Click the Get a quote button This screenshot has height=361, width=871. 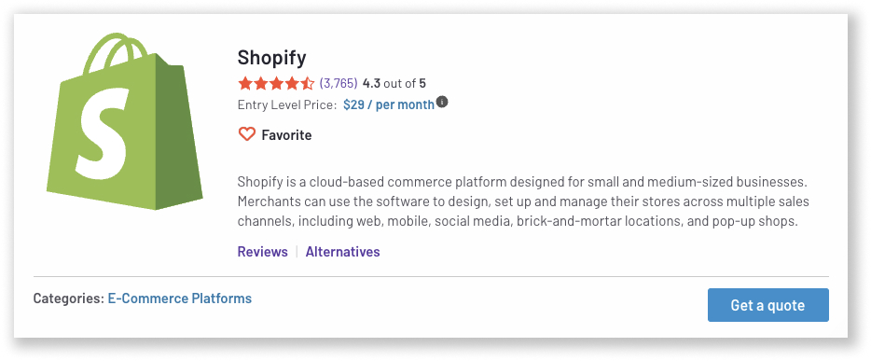click(x=767, y=305)
